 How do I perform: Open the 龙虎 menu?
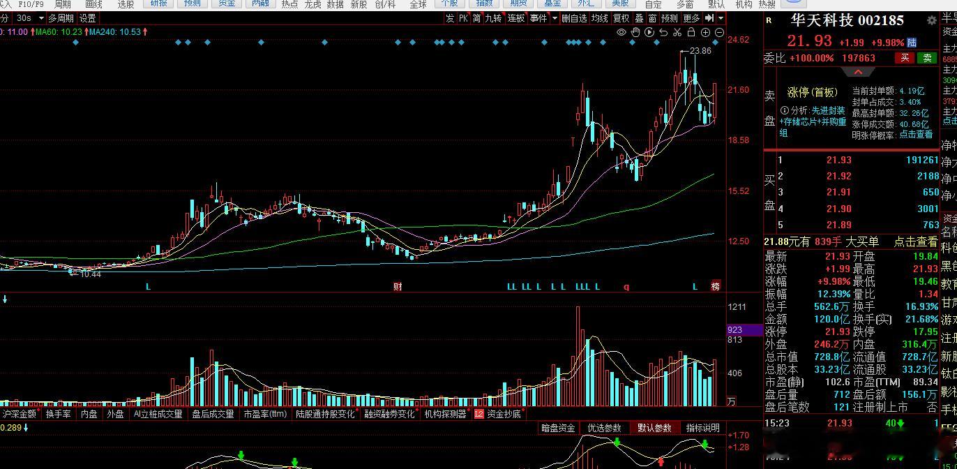(x=312, y=4)
